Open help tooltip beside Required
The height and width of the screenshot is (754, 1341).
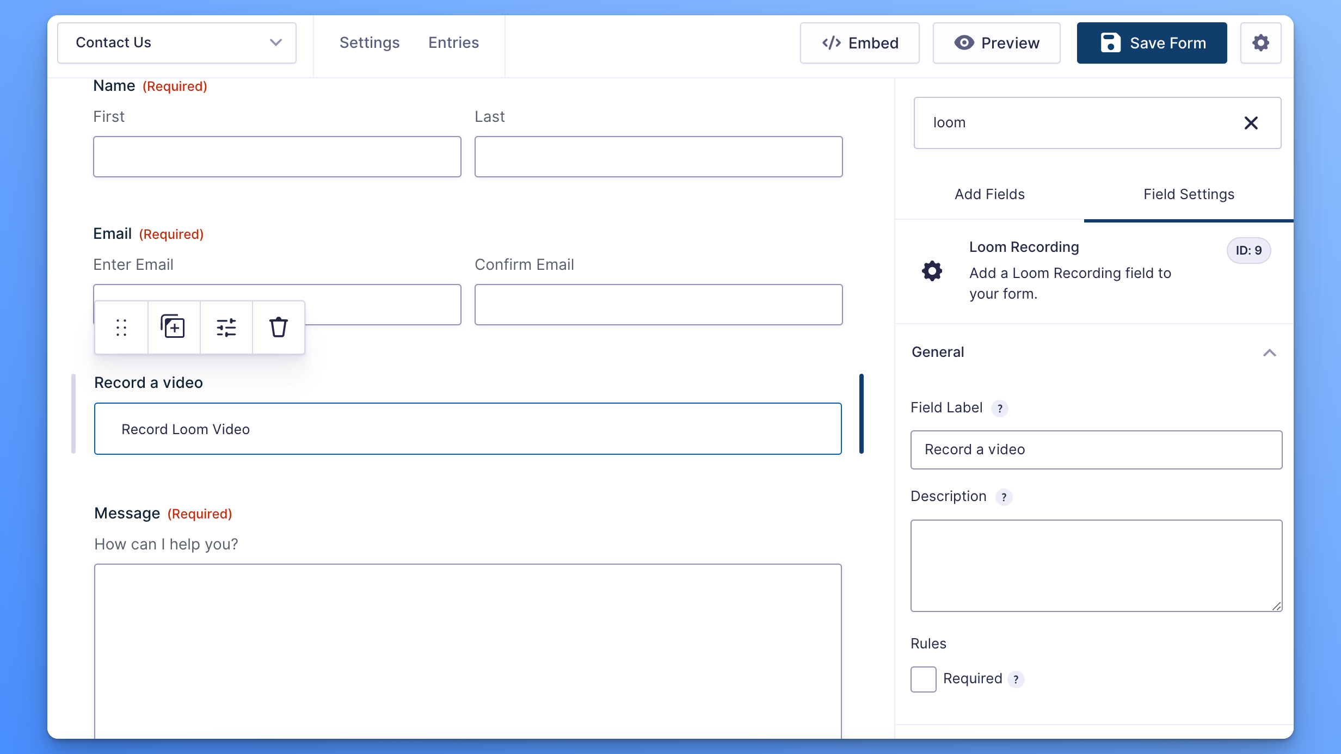point(1016,679)
